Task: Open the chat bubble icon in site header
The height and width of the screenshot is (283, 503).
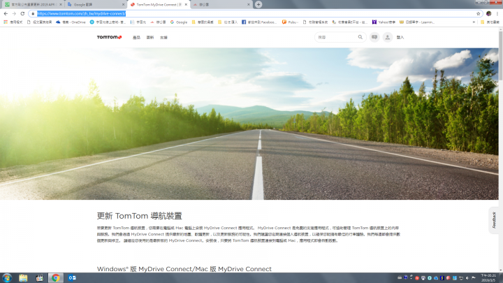Action: pos(374,37)
